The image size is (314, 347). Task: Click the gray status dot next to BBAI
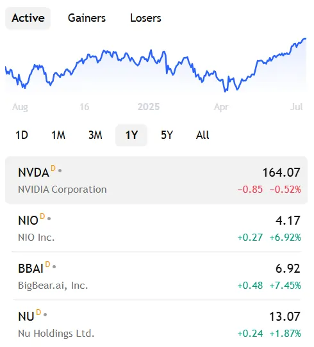tap(54, 267)
